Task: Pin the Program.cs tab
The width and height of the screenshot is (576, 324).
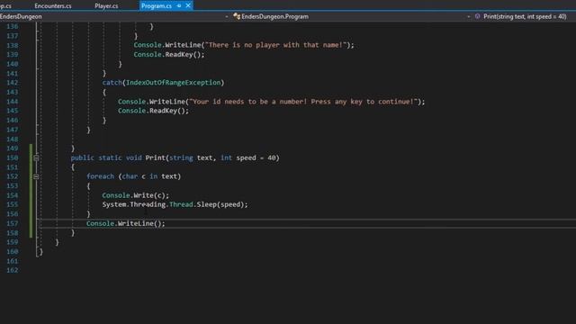Action: tap(179, 6)
